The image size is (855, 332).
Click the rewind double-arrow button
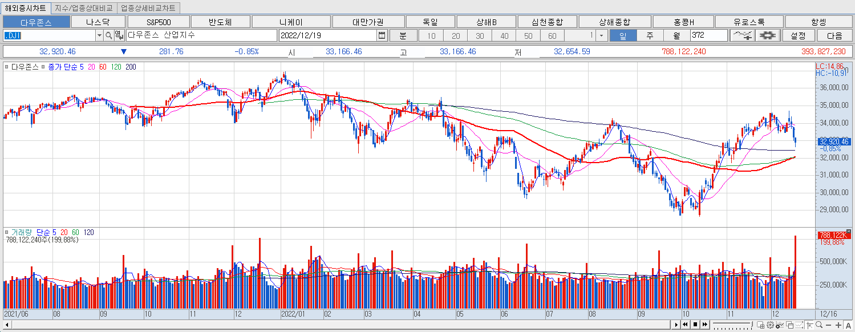pyautogui.click(x=686, y=325)
